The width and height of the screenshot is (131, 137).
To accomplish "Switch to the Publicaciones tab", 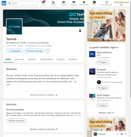I will [x=46, y=59].
